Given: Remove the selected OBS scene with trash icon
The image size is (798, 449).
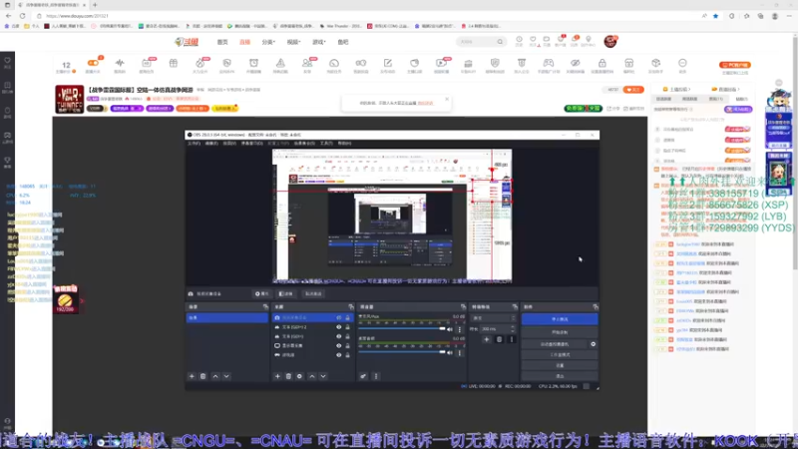Looking at the screenshot, I should coord(203,376).
